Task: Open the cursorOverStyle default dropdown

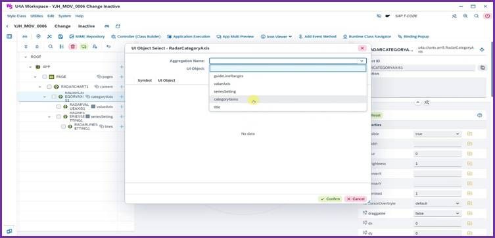Action: (x=437, y=204)
